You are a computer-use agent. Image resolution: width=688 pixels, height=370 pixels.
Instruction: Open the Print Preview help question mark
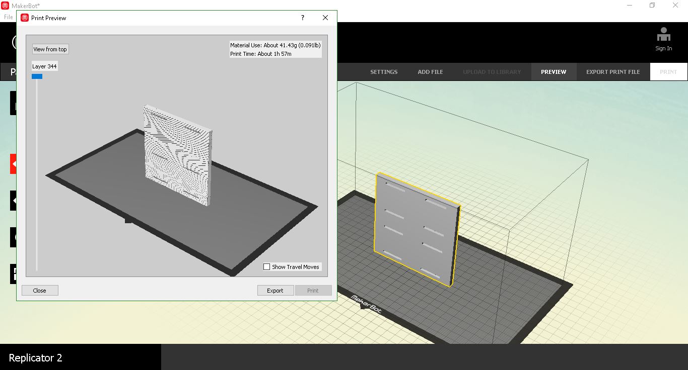click(303, 18)
